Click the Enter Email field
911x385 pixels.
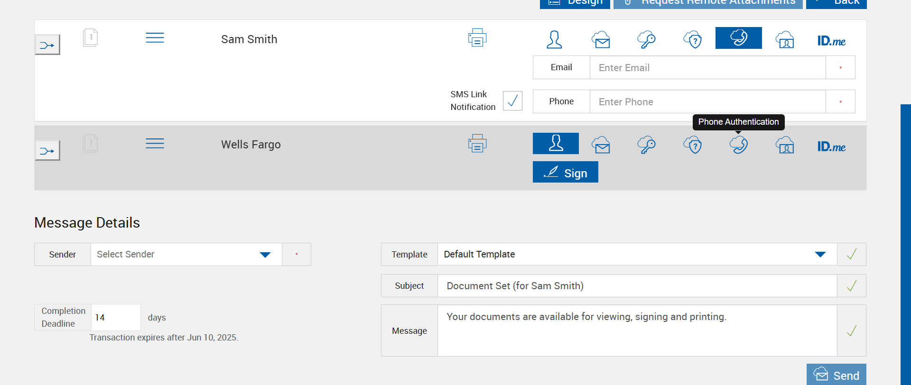(x=707, y=68)
